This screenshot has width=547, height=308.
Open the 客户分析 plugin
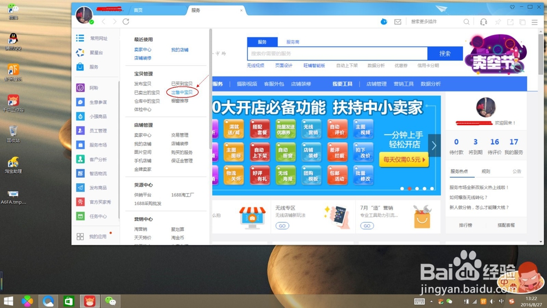coord(92,159)
